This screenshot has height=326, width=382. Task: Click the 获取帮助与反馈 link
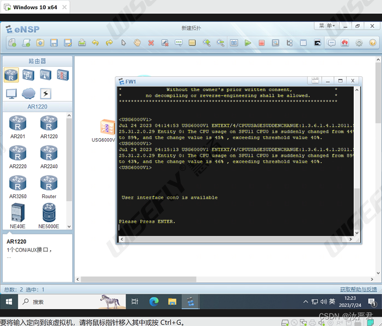359,289
